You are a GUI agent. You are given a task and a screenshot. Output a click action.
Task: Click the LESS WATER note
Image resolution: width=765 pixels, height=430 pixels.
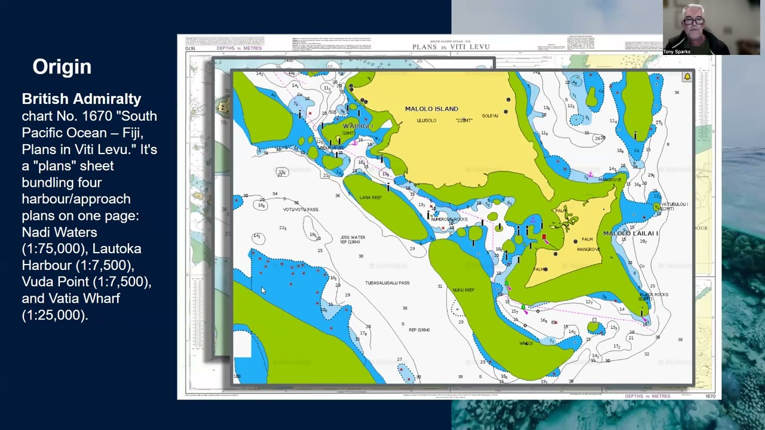(x=352, y=239)
